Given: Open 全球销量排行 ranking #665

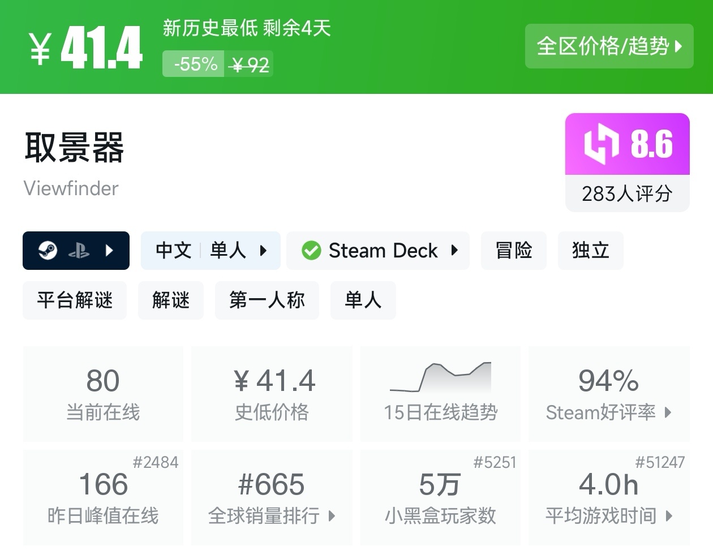Looking at the screenshot, I should [272, 498].
